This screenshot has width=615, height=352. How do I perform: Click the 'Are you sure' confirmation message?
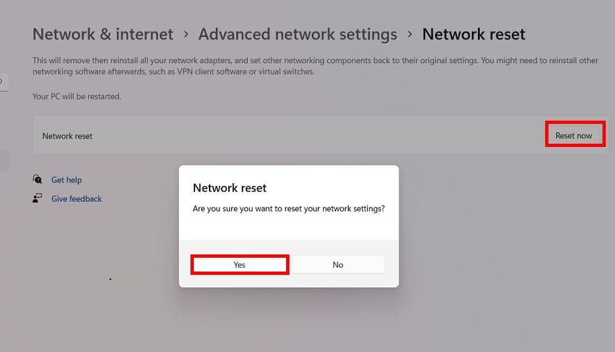(x=288, y=208)
